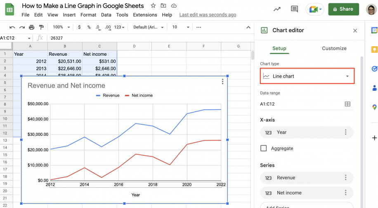Open the Edit menu
The image size is (378, 208).
coord(38,15)
